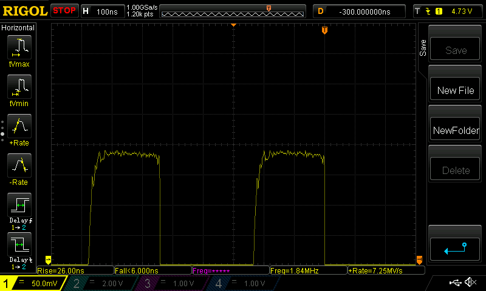
Task: Select the tVmin measurement icon
Action: coord(19,87)
